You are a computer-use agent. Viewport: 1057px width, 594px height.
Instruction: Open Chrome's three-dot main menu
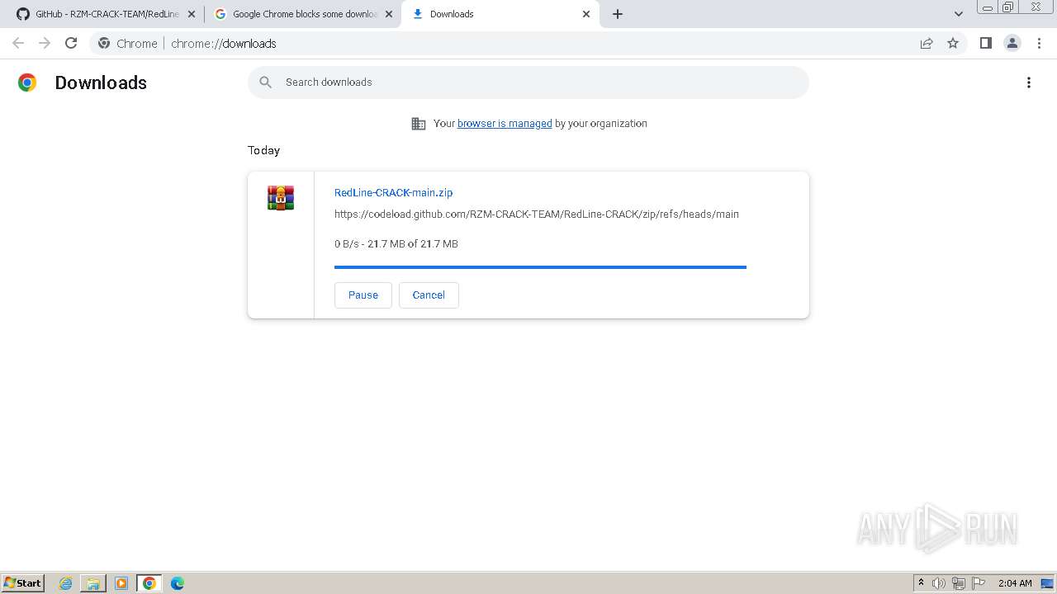(x=1040, y=43)
